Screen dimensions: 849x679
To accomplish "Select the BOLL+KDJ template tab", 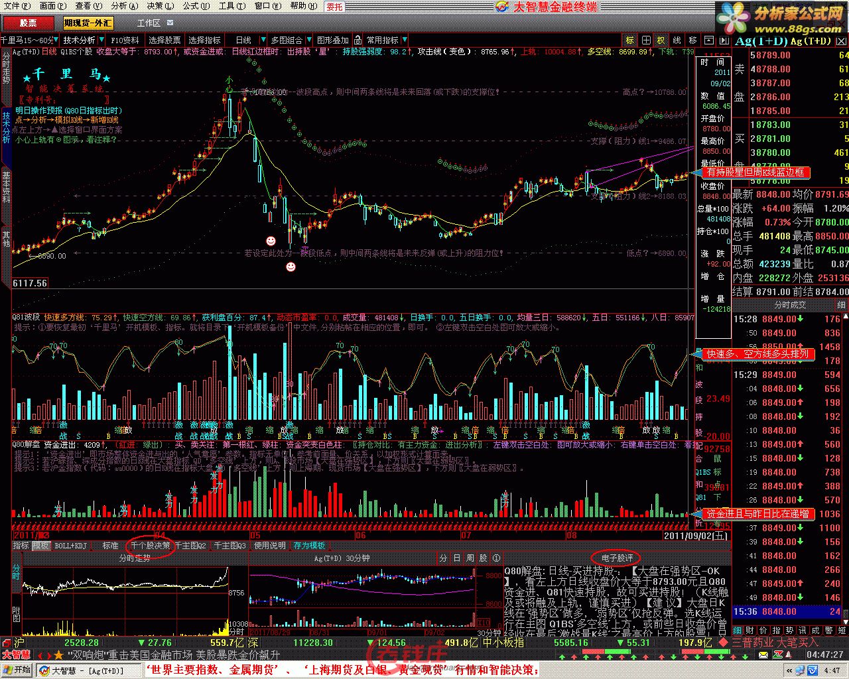I will click(x=70, y=546).
